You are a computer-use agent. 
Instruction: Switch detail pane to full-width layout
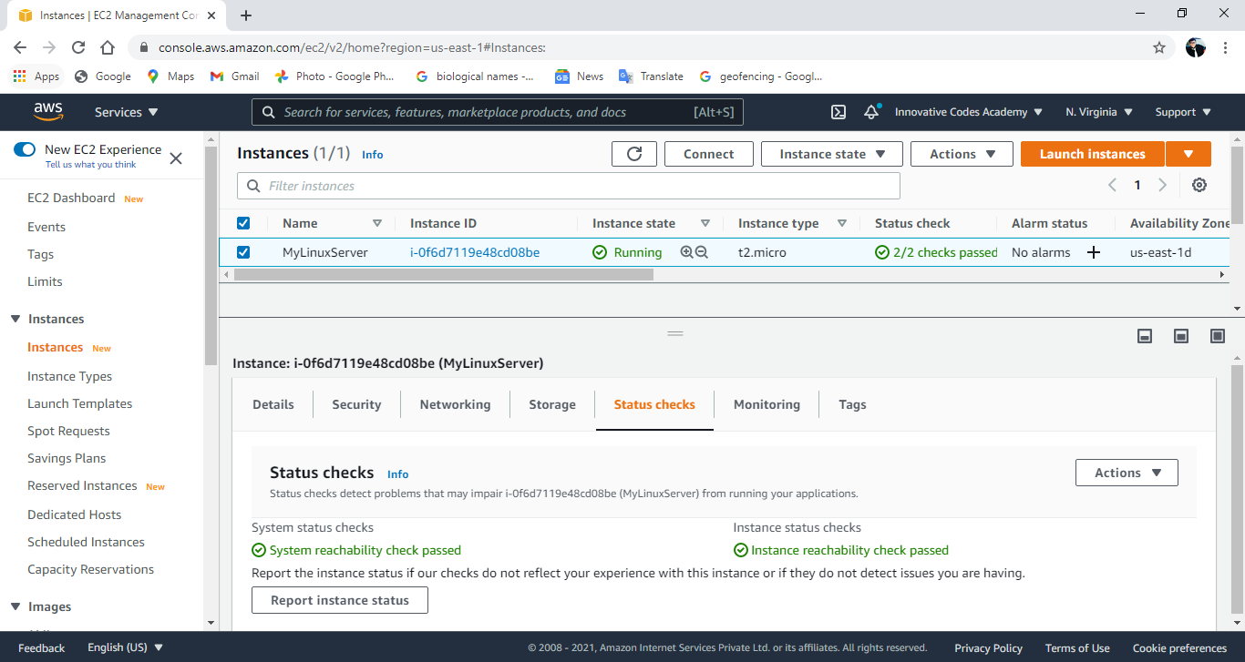pyautogui.click(x=1217, y=335)
